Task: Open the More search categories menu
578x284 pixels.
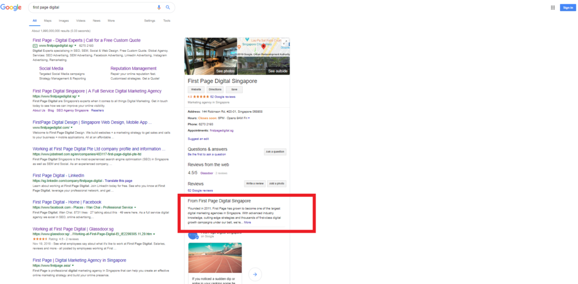Action: tap(111, 21)
